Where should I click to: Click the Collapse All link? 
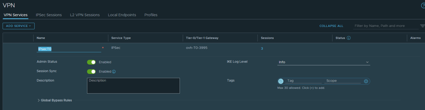pyautogui.click(x=331, y=26)
